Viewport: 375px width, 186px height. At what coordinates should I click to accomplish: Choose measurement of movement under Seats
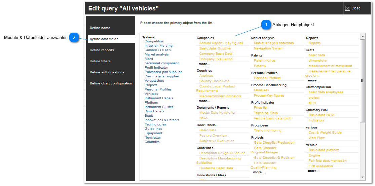click(x=330, y=66)
